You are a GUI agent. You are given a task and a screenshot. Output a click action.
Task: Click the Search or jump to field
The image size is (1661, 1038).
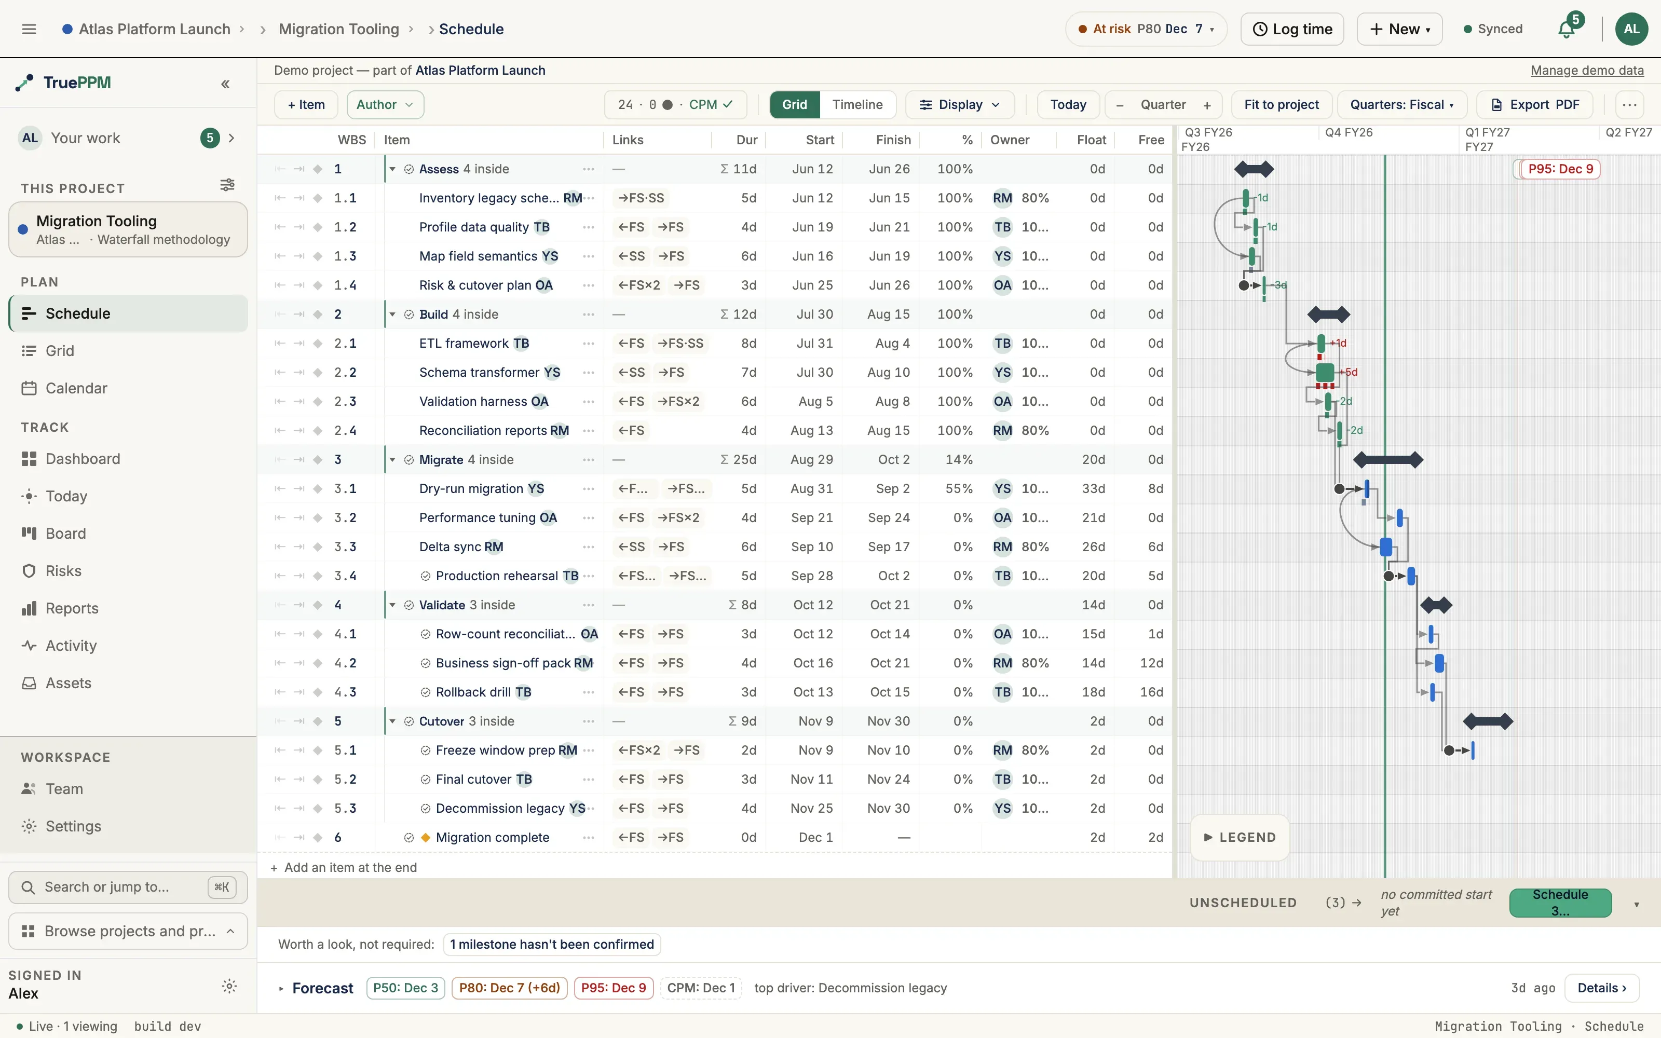pyautogui.click(x=128, y=887)
